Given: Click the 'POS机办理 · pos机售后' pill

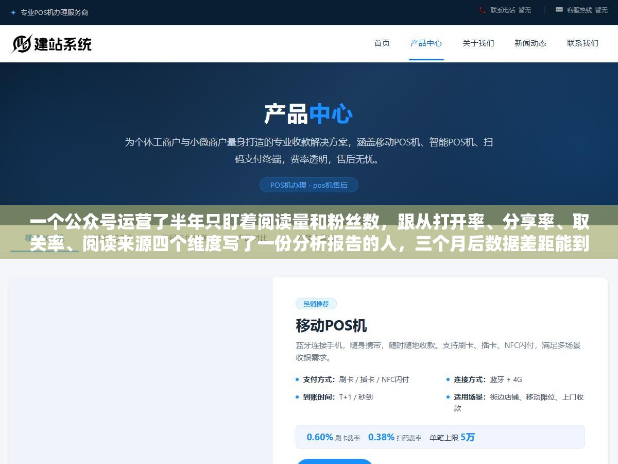Looking at the screenshot, I should (x=309, y=185).
